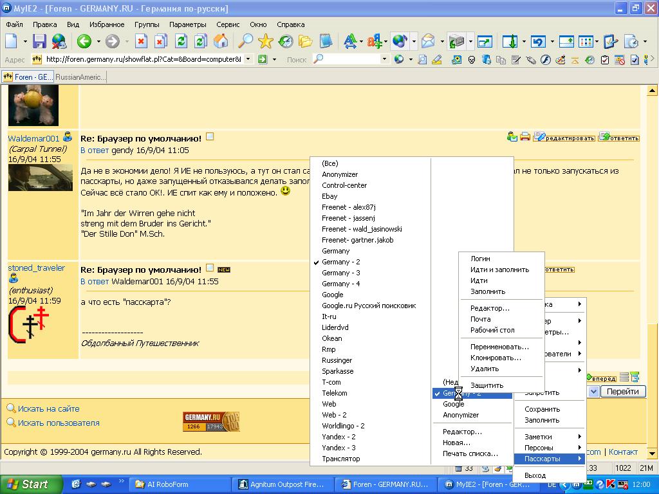Click the skull icon in the second toolbar
The width and height of the screenshot is (659, 494).
(472, 60)
